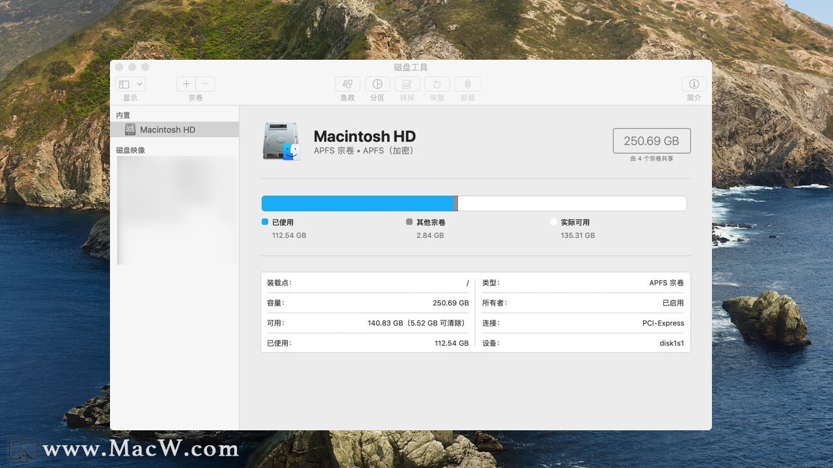Open the 分区 partition tool
Viewport: 833px width, 468px height.
pos(377,84)
